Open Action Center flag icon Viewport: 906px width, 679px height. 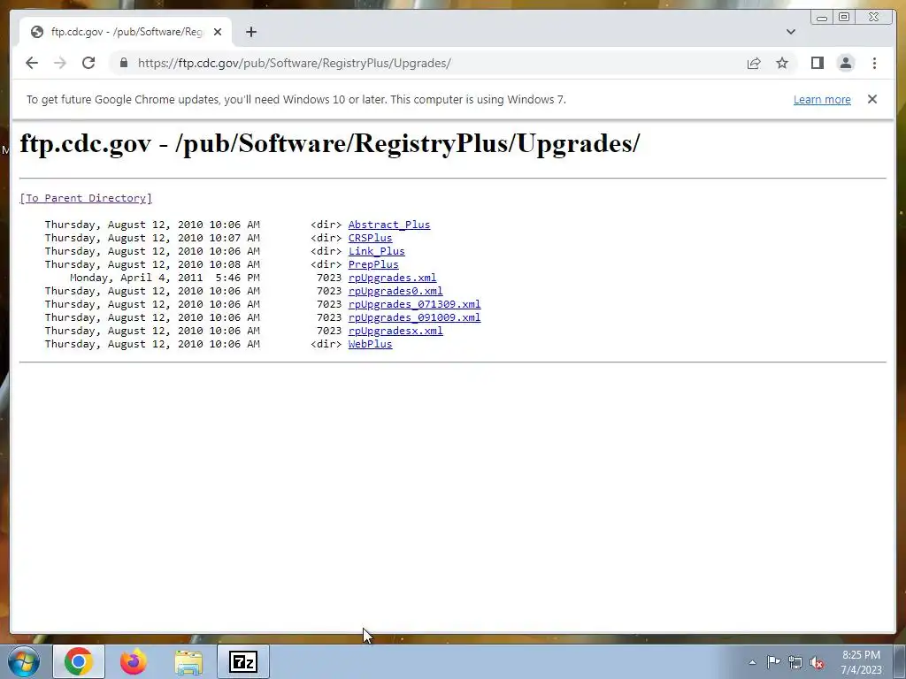pyautogui.click(x=773, y=662)
